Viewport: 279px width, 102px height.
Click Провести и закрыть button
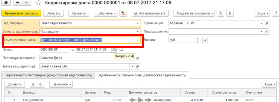[21, 13]
